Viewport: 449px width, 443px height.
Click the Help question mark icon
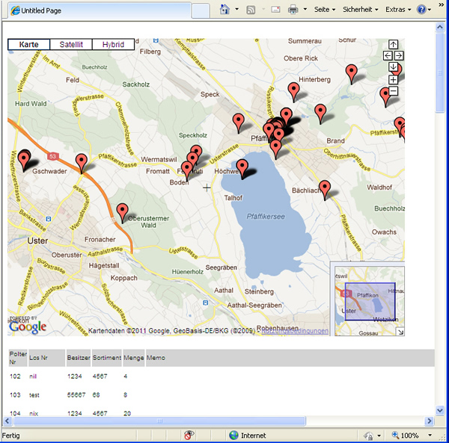click(421, 10)
